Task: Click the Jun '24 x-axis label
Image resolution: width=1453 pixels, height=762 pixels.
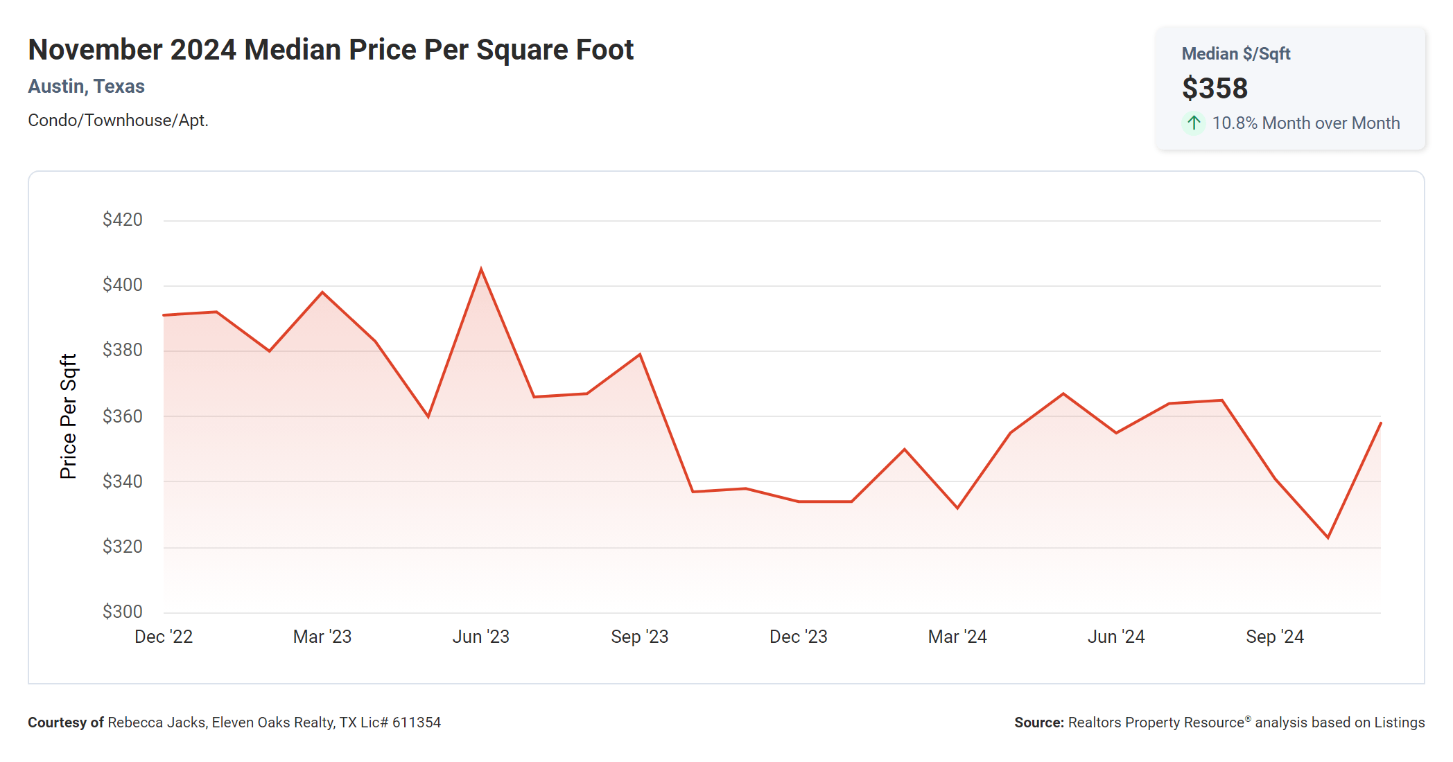Action: tap(1115, 637)
